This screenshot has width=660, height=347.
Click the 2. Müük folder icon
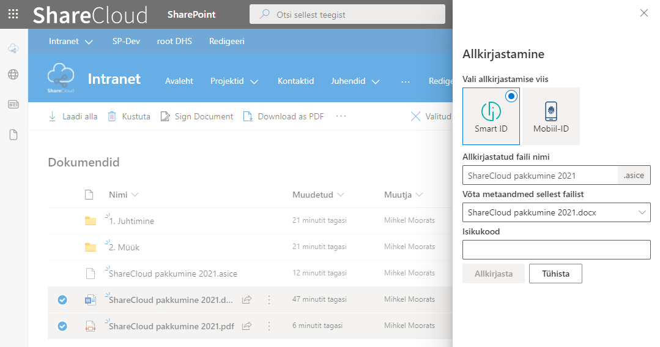pyautogui.click(x=91, y=247)
